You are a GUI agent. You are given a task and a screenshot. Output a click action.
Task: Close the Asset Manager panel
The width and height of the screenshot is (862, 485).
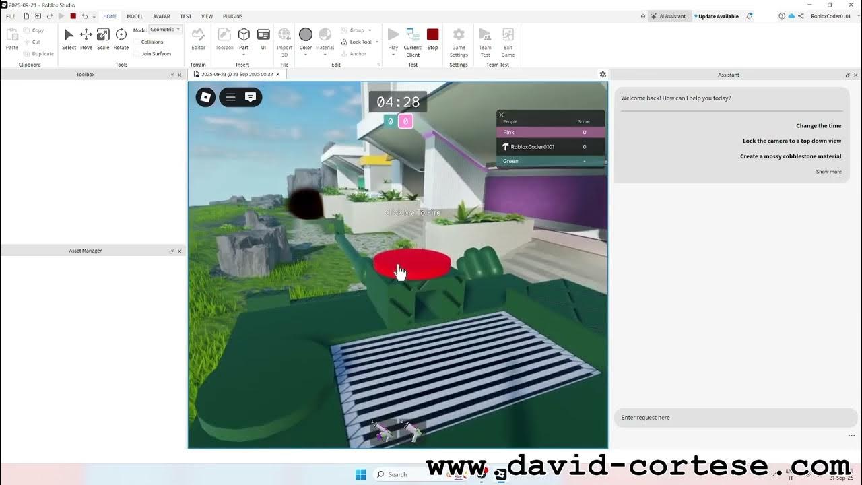[x=179, y=251]
